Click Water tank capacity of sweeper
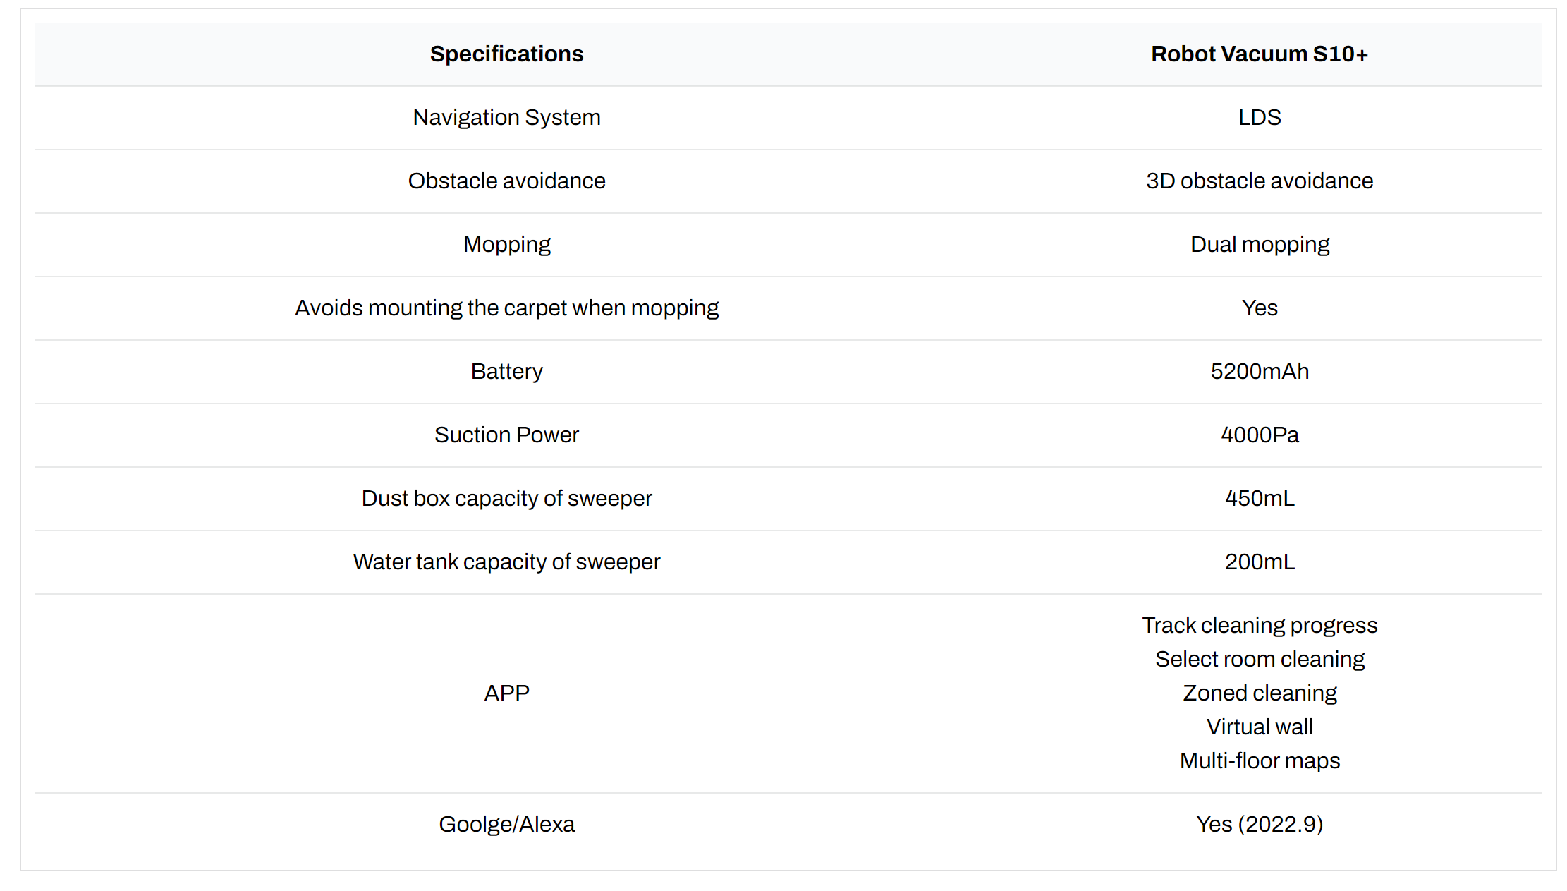The height and width of the screenshot is (891, 1567). pos(506,562)
